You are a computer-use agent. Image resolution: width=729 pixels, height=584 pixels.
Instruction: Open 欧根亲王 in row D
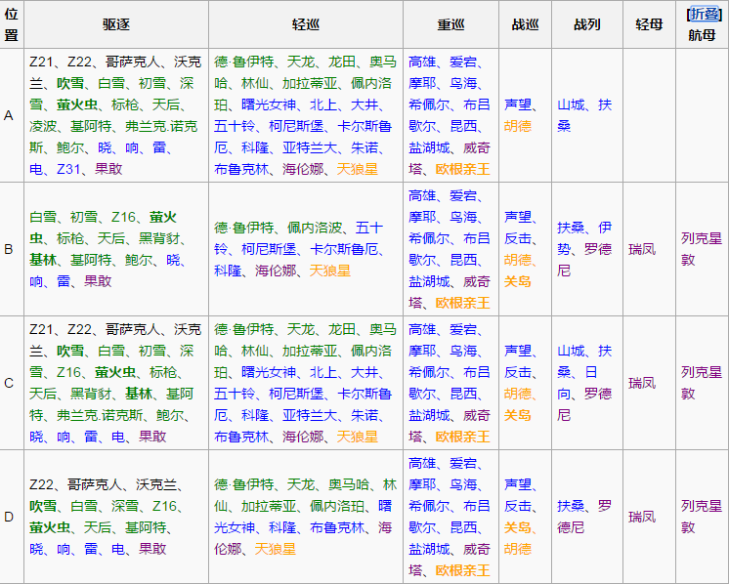point(462,570)
